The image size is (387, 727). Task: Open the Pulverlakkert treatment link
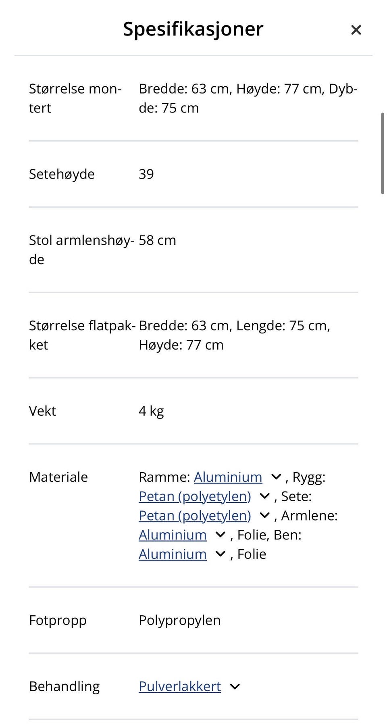180,686
